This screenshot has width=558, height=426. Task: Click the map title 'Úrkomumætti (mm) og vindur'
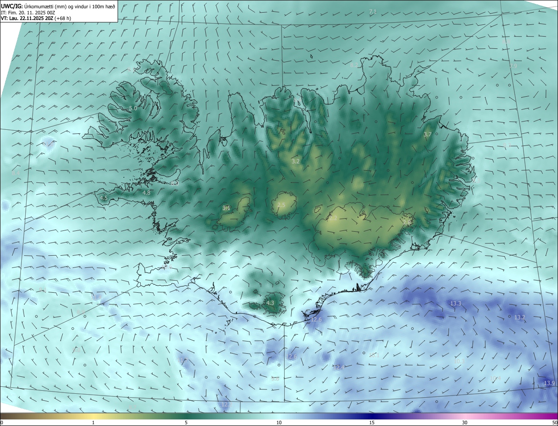56,7
